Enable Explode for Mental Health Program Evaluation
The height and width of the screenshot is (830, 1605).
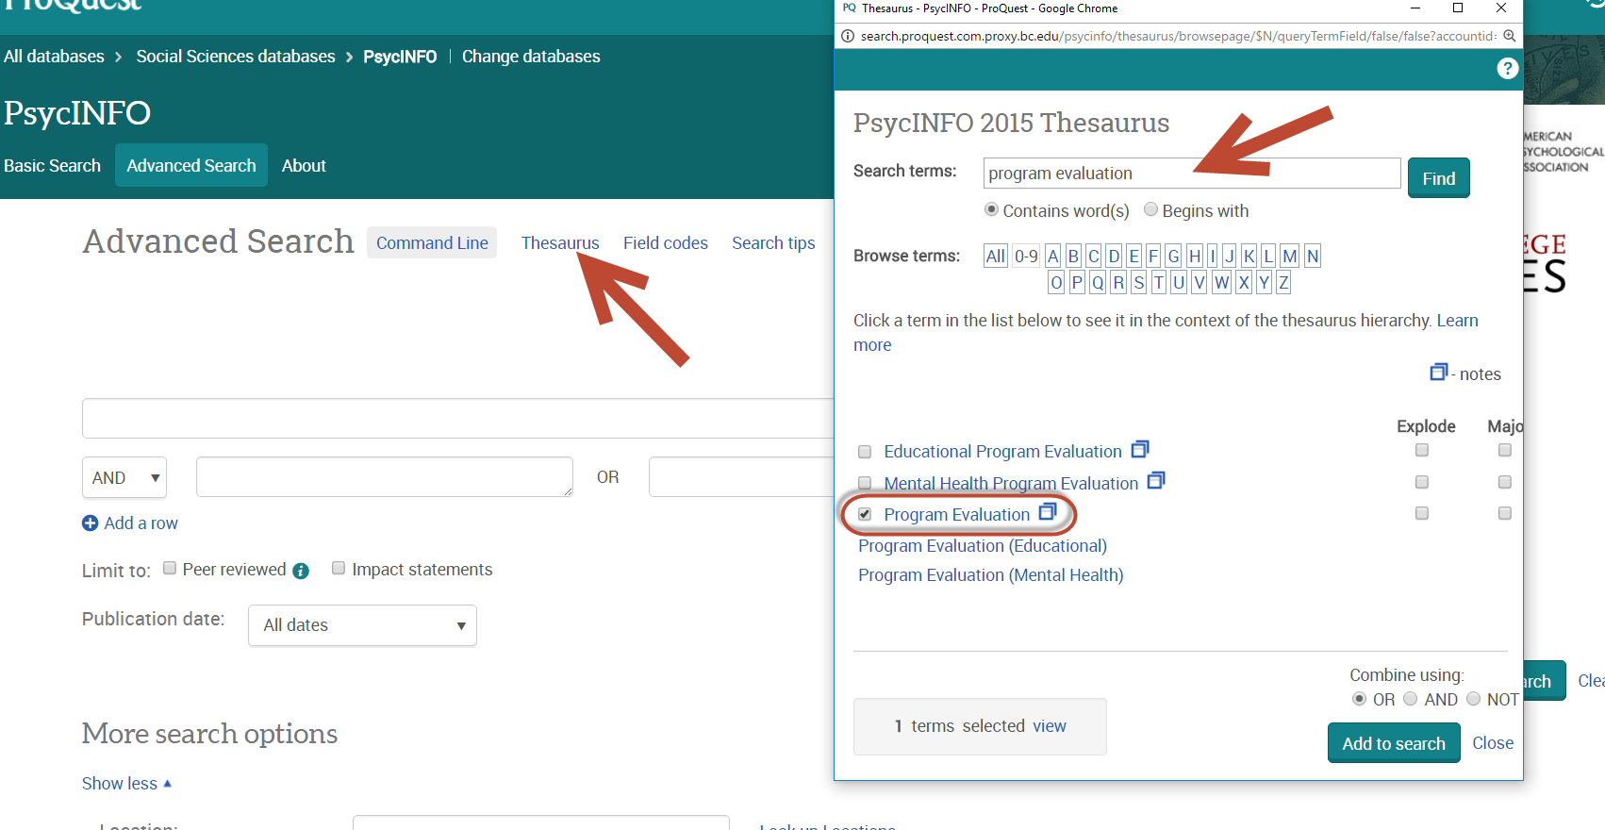1422,482
